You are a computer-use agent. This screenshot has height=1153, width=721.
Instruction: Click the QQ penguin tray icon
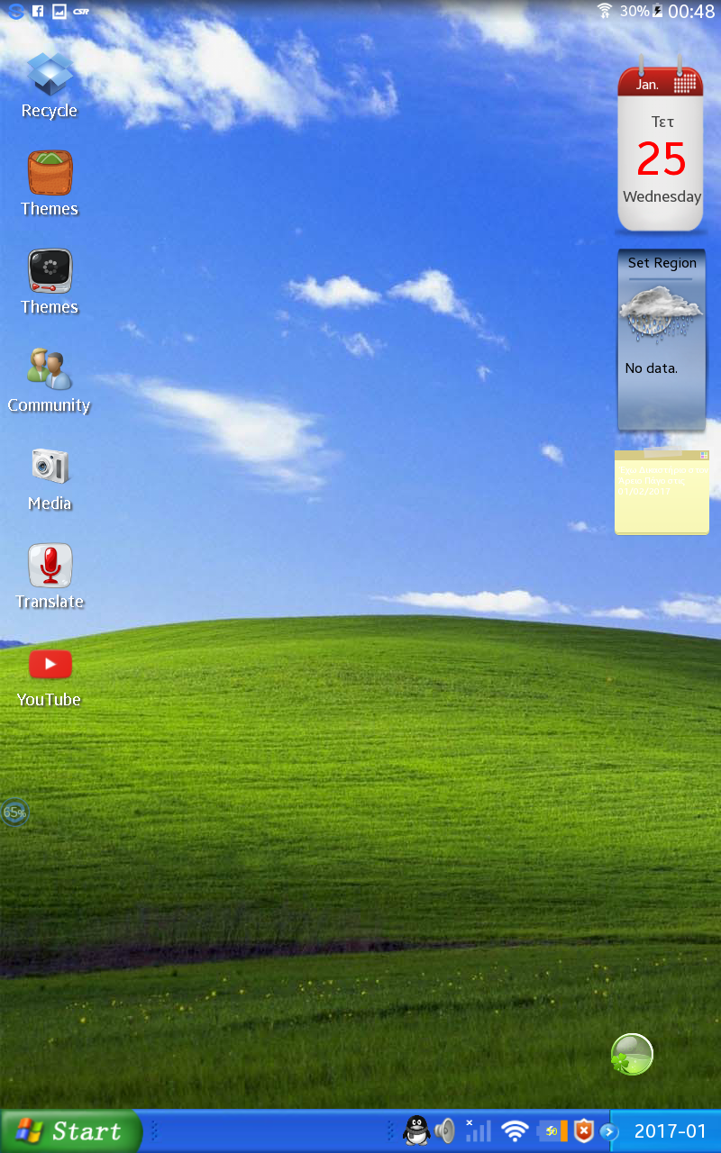(x=416, y=1130)
